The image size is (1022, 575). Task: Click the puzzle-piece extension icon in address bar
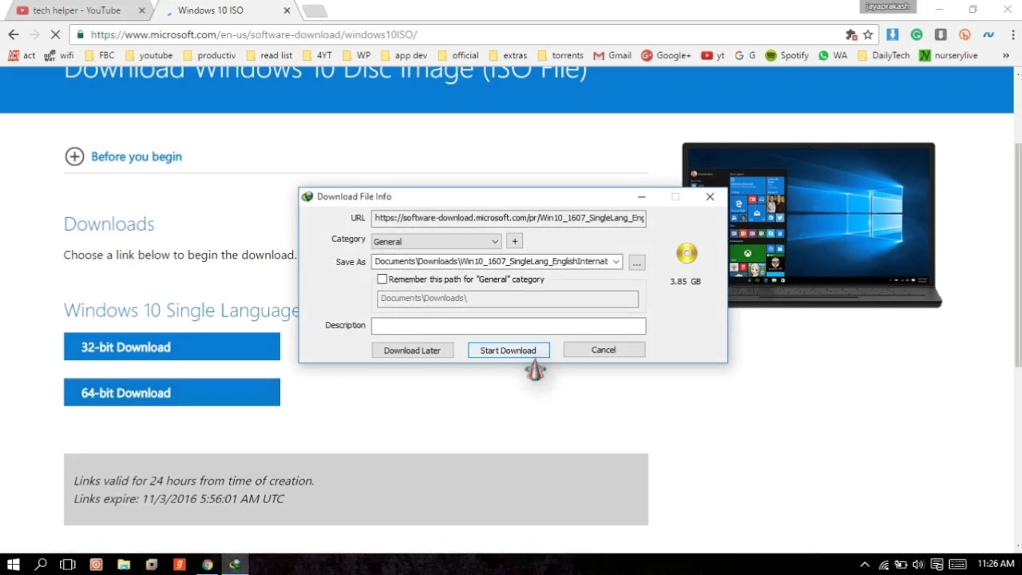point(851,34)
